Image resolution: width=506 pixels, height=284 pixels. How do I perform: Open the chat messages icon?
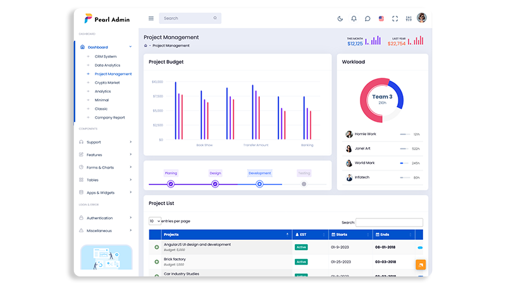[x=367, y=18]
